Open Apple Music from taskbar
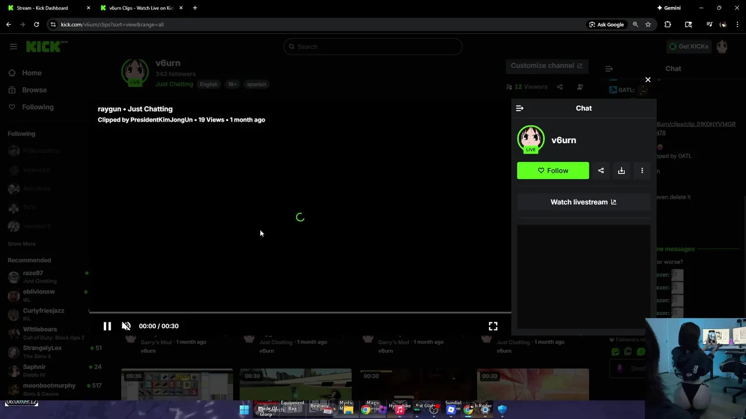 399,410
